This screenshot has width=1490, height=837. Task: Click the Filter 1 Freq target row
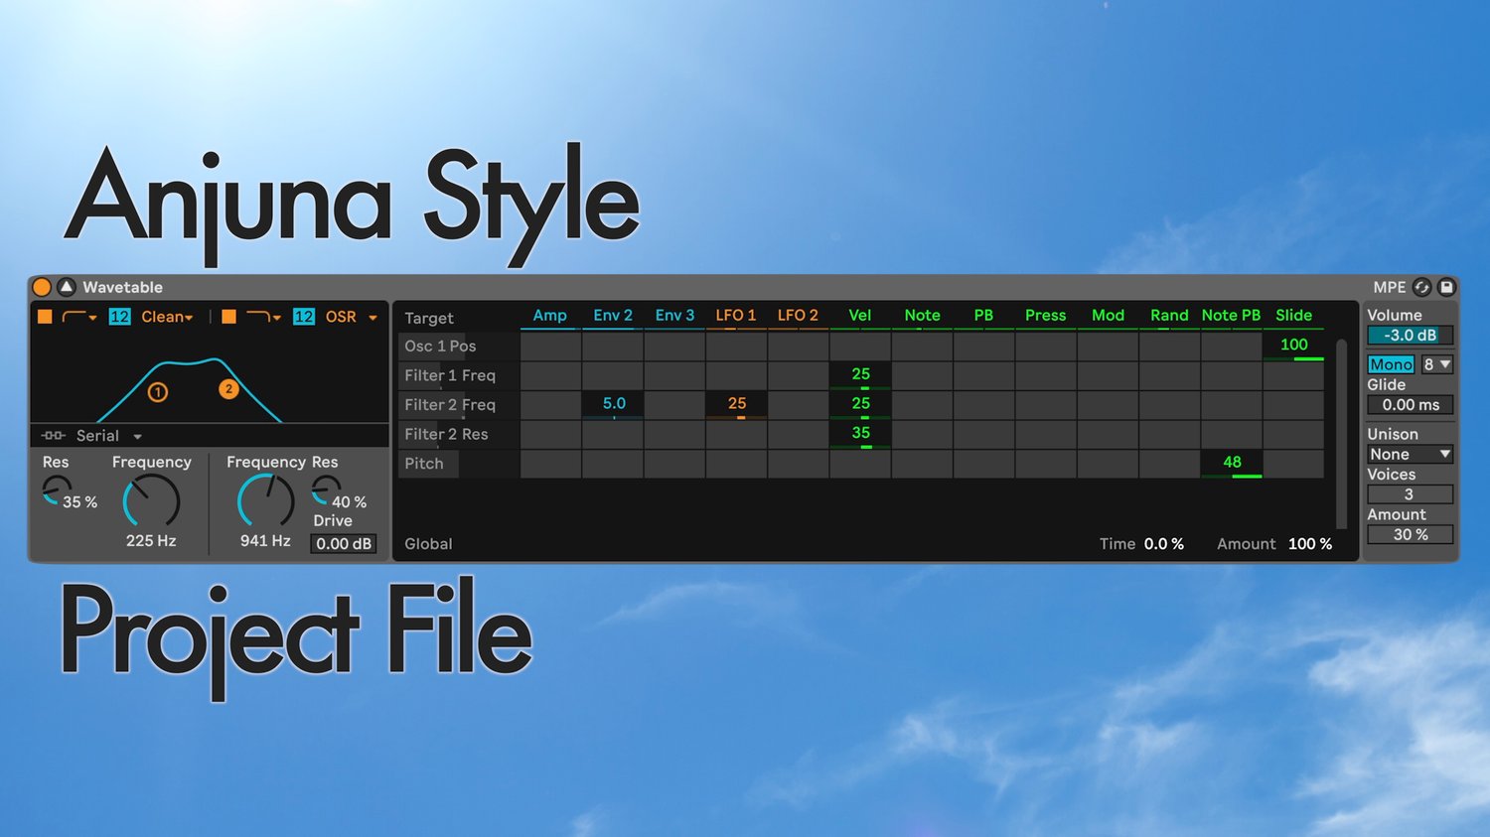tap(458, 375)
